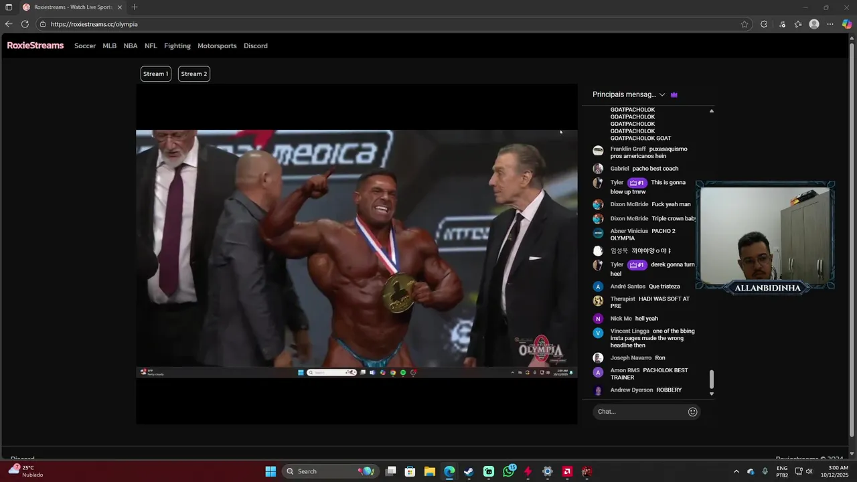Screen dimensions: 857x482
Task: Open the media control music note icon
Action: coord(782,24)
